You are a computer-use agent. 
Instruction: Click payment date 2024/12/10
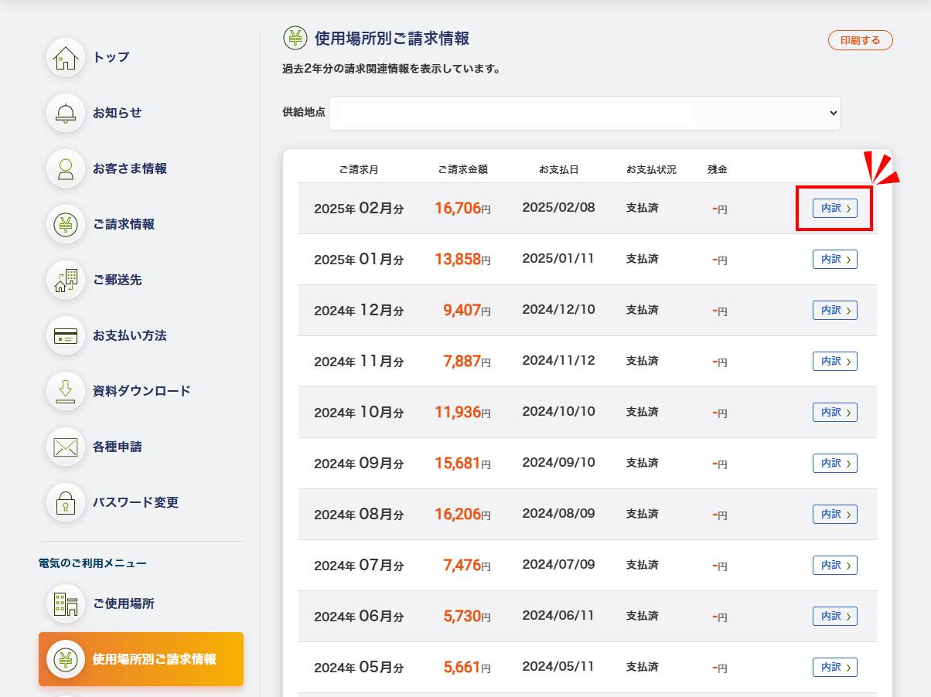tap(558, 309)
